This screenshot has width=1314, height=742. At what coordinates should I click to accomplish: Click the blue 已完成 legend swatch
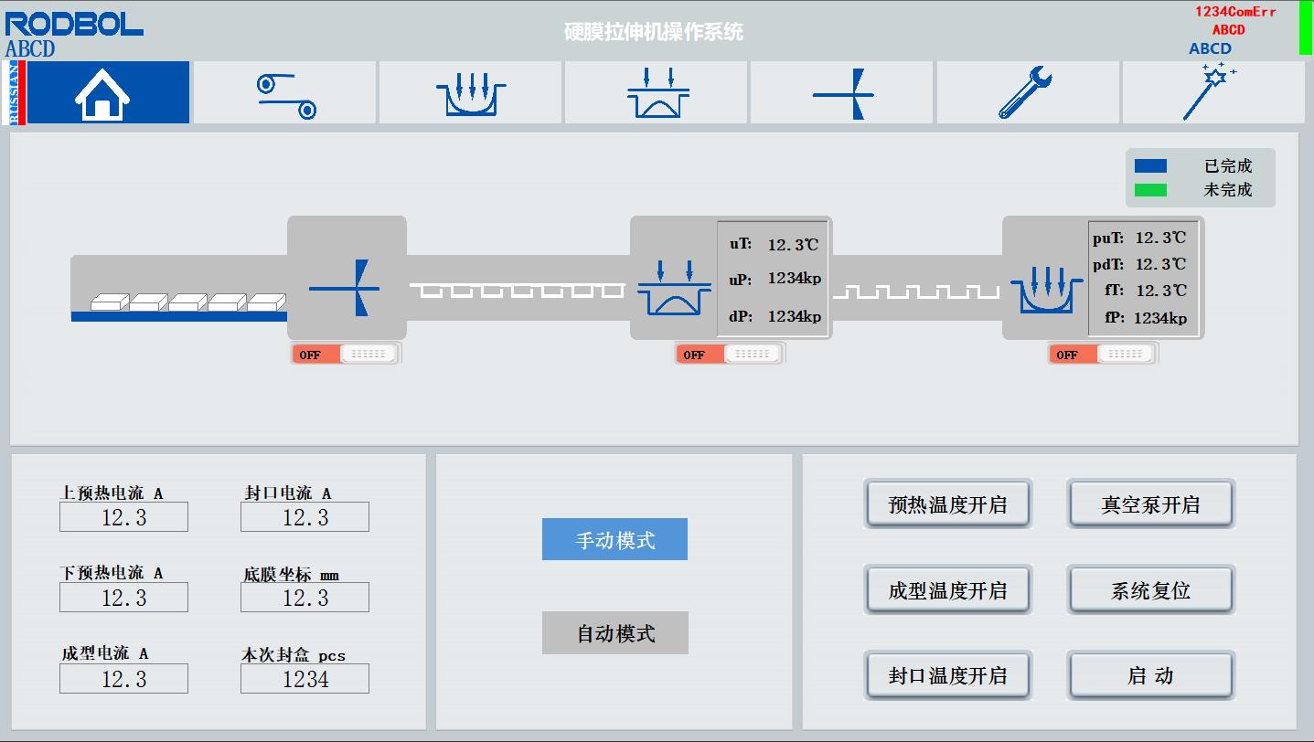click(x=1150, y=166)
